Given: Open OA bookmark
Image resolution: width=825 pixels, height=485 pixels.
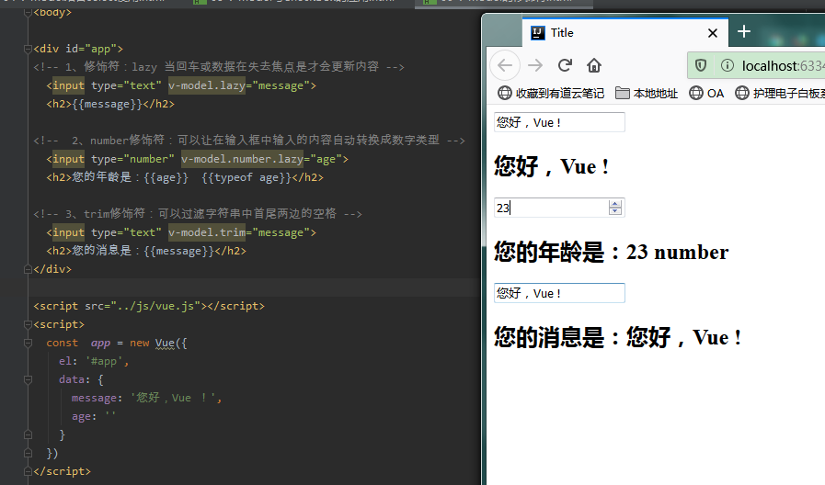Looking at the screenshot, I should click(x=706, y=94).
